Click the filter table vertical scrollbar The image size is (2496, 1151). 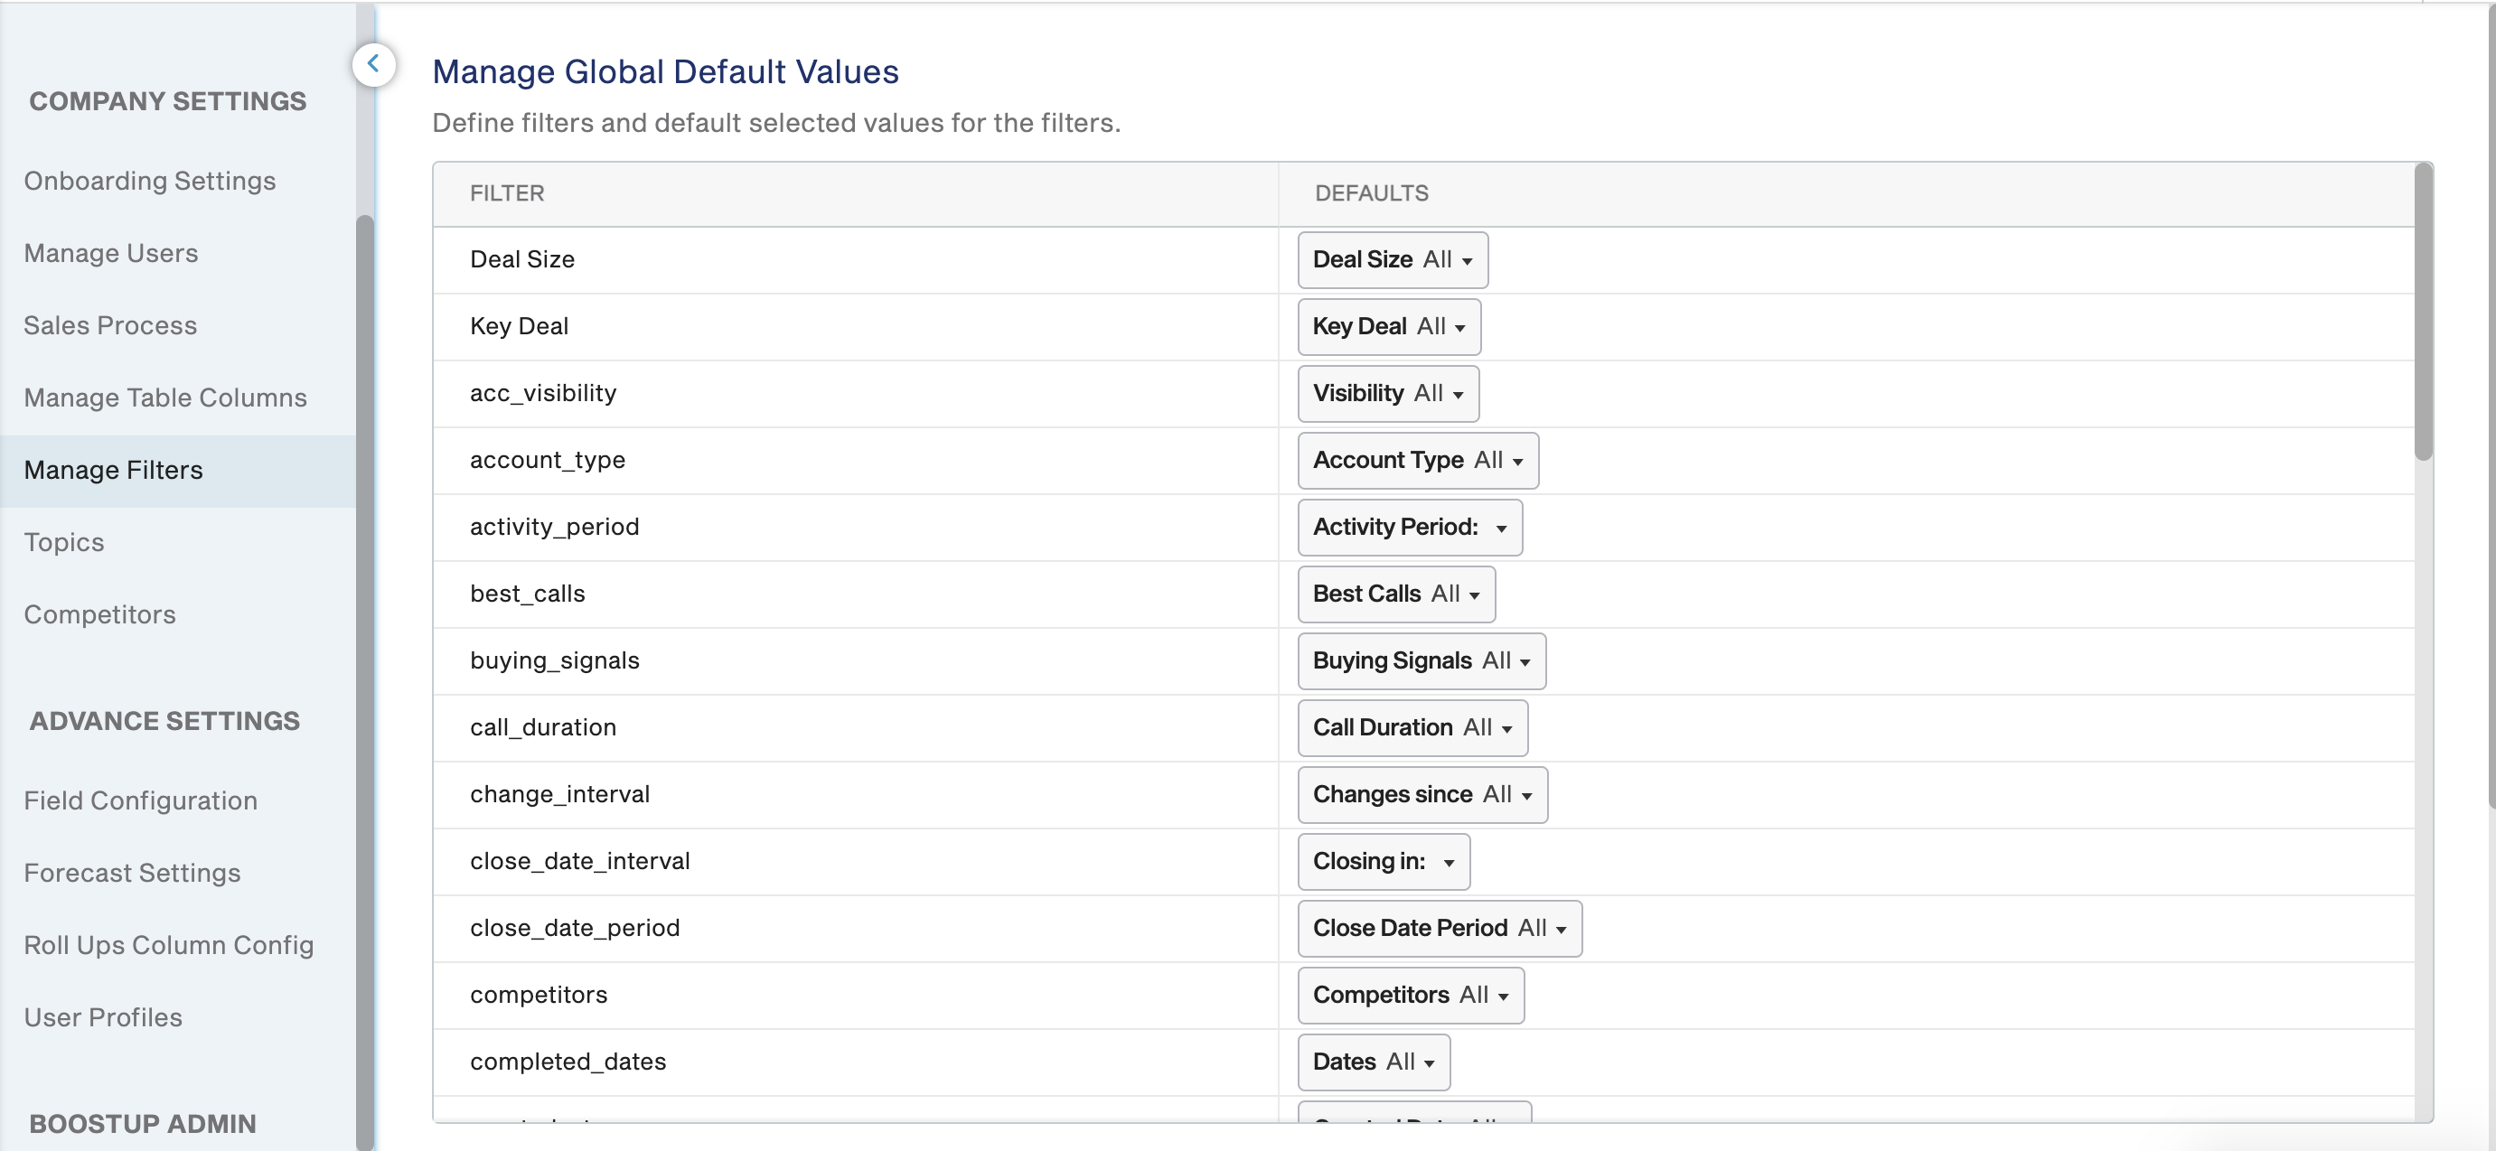point(2423,312)
